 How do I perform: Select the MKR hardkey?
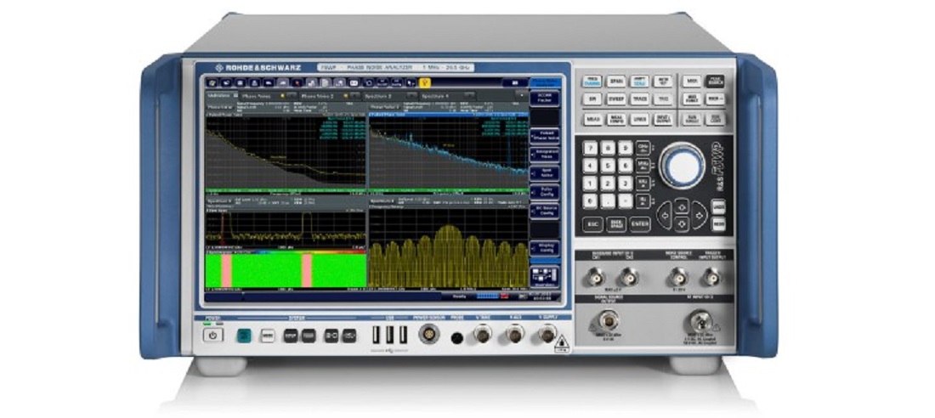click(691, 81)
